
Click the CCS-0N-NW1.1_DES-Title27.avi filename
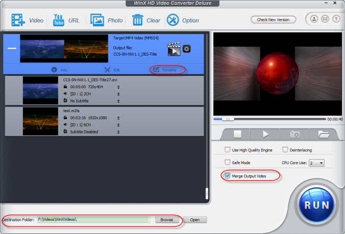click(90, 80)
